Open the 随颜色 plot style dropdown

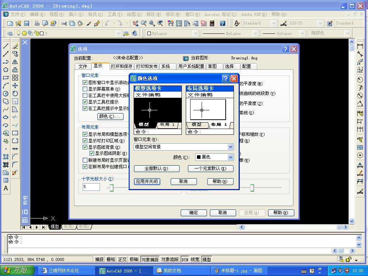[x=348, y=33]
